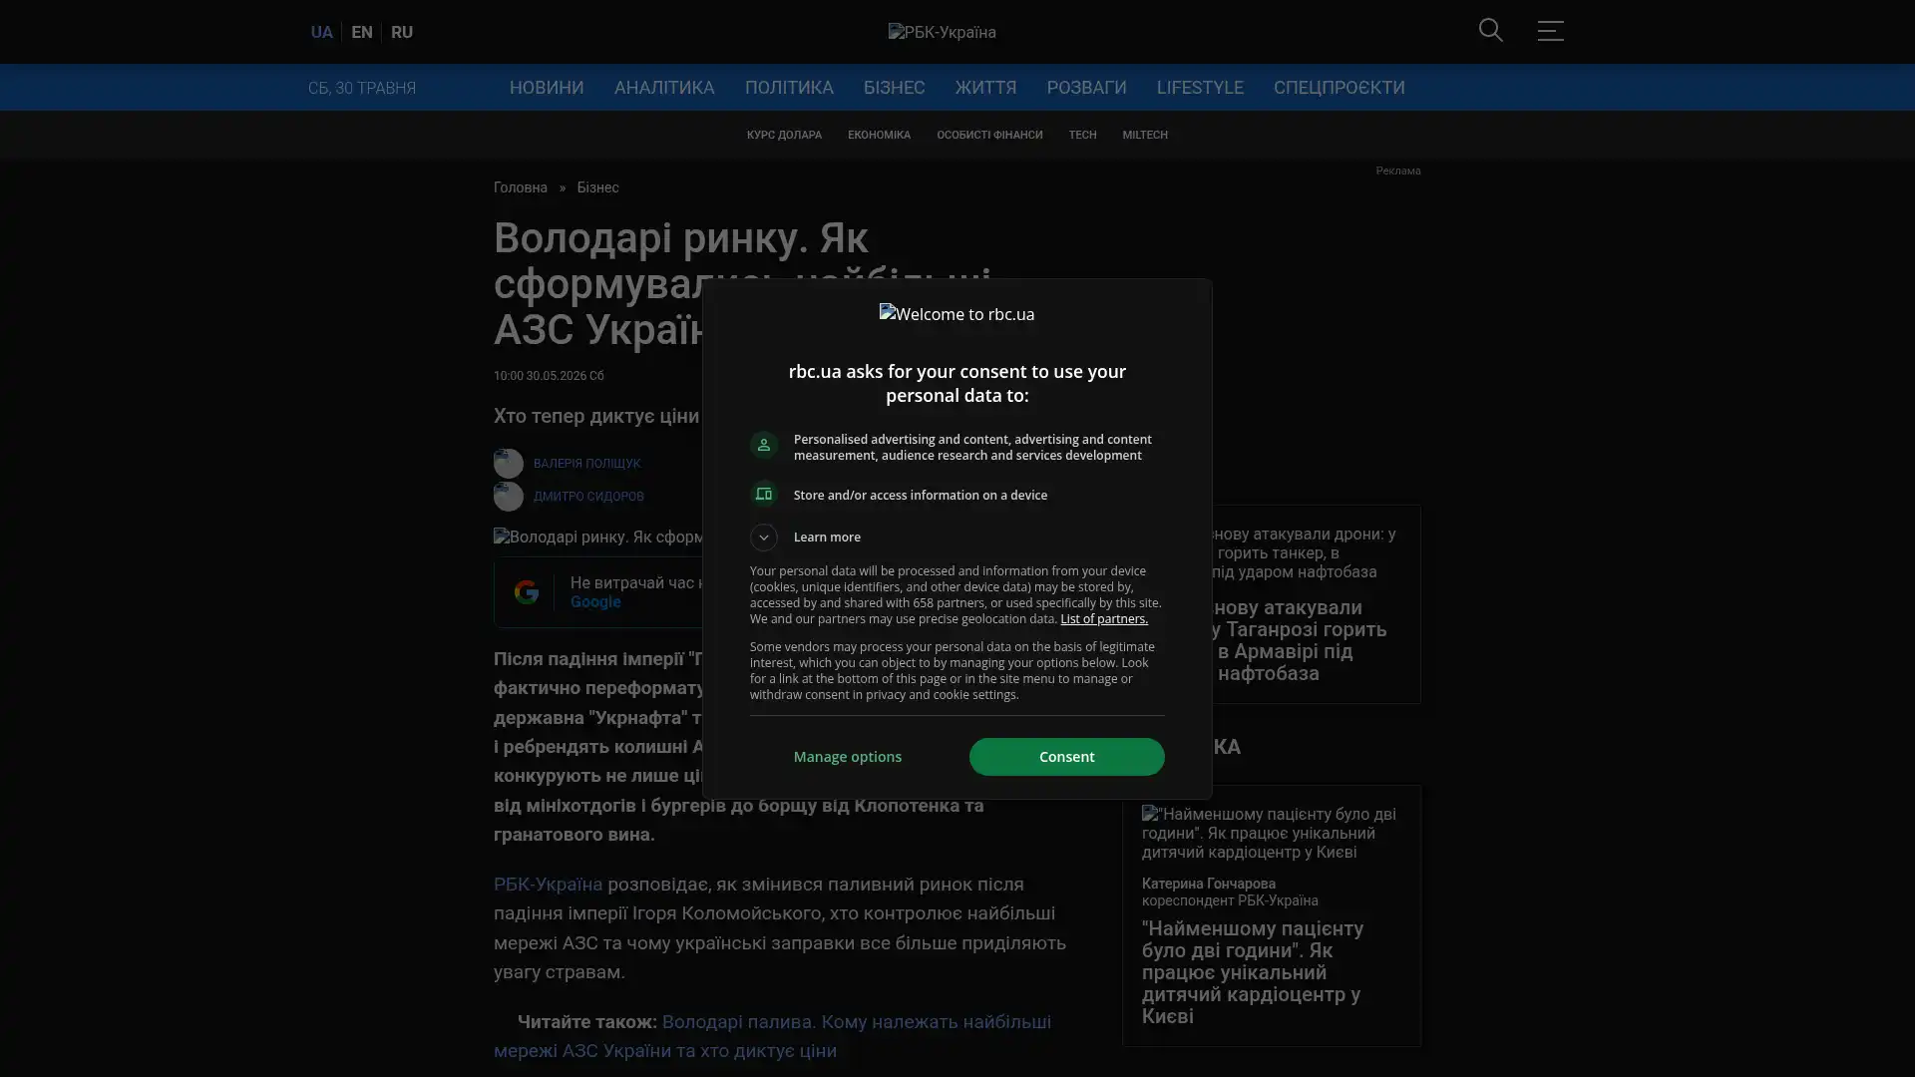This screenshot has width=1915, height=1077.
Task: Open the АНАЛІТИКА menu section
Action: click(x=664, y=88)
